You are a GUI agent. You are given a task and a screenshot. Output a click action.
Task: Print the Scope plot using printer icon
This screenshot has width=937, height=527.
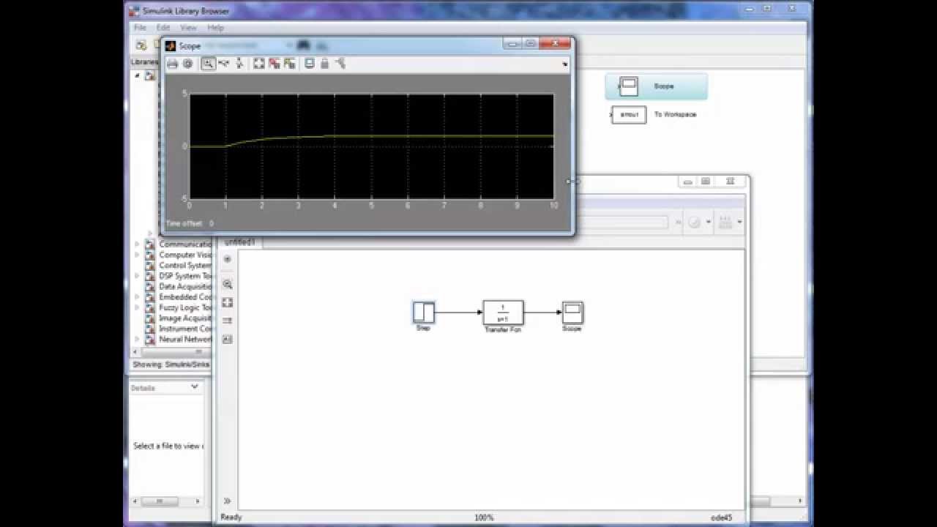tap(172, 64)
